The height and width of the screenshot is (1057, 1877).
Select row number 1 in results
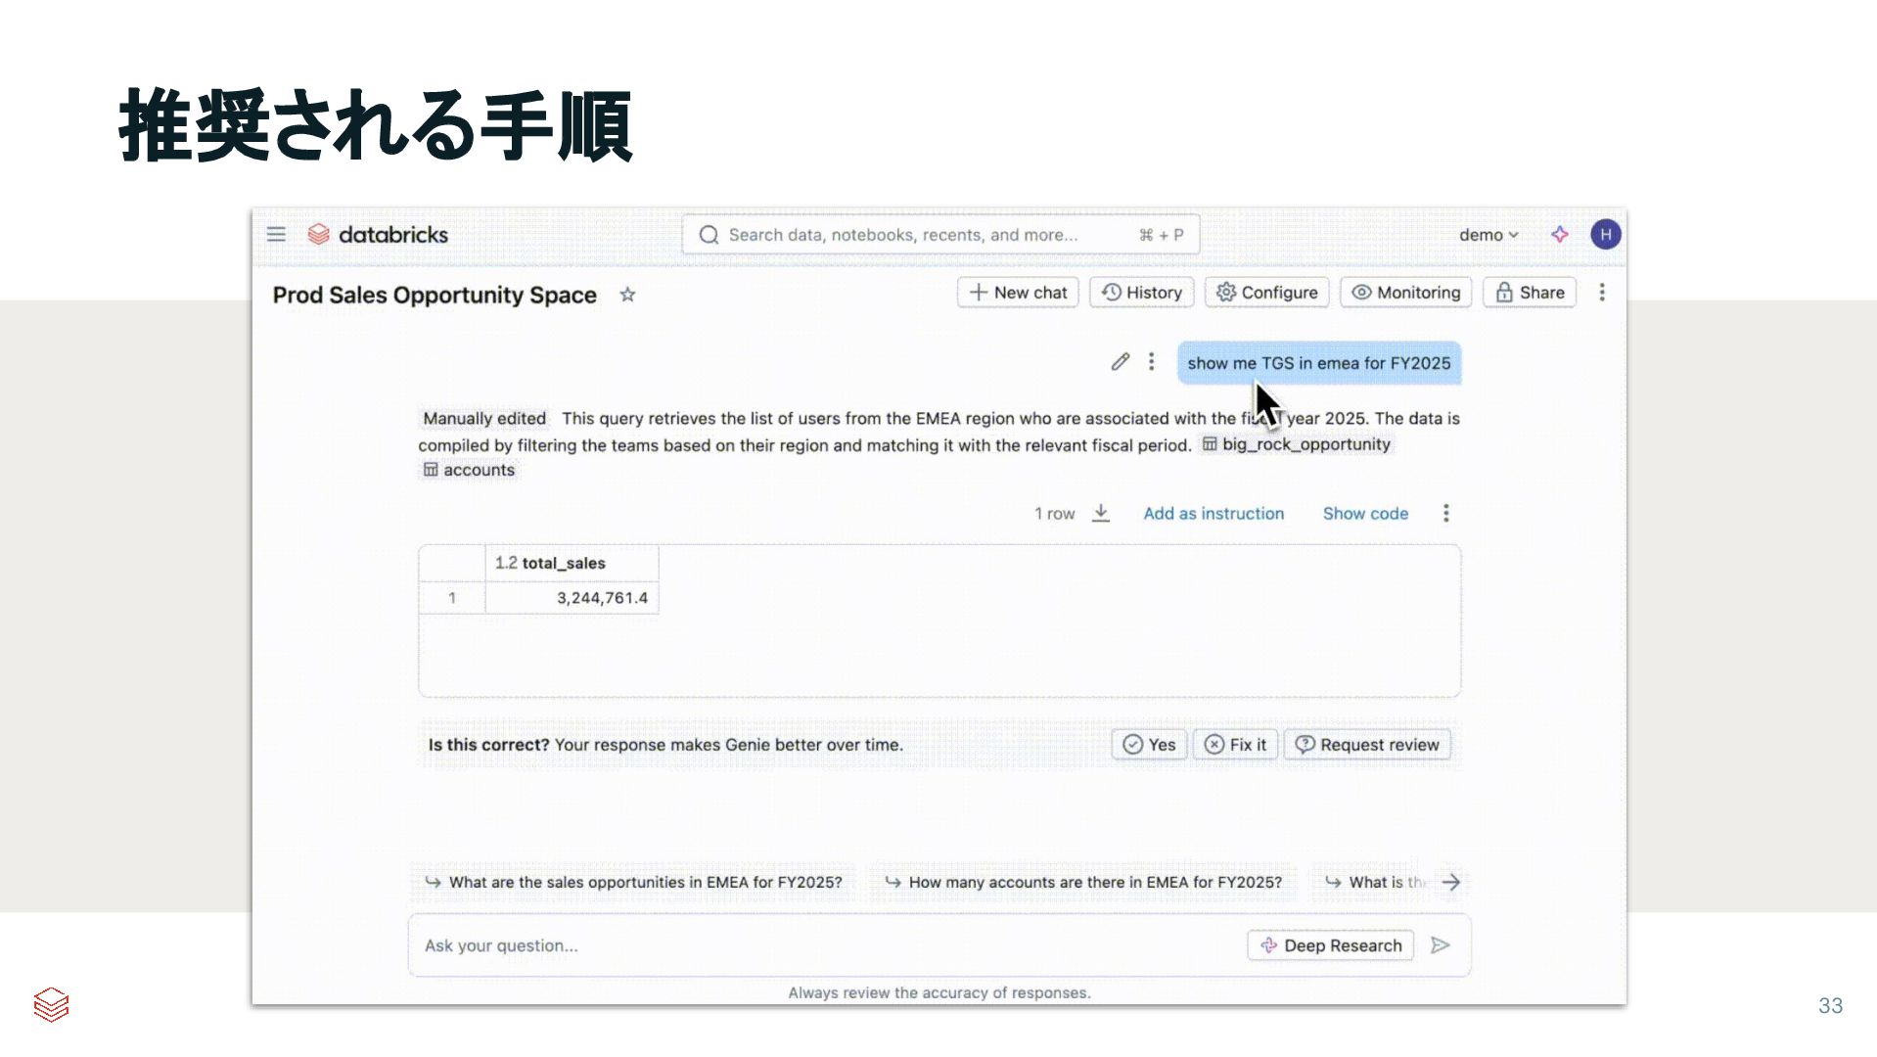[452, 598]
